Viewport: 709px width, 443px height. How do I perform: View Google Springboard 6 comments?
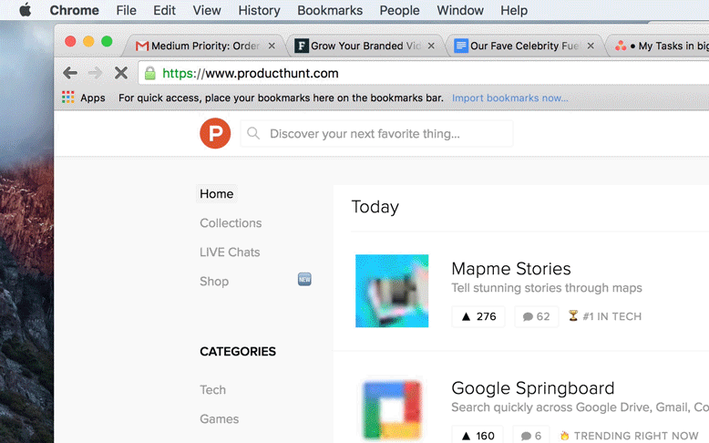click(531, 435)
